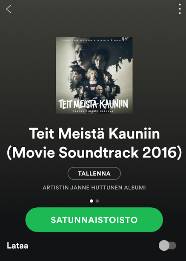Open the three-dot more options menu
Image resolution: width=186 pixels, height=261 pixels.
pyautogui.click(x=180, y=9)
